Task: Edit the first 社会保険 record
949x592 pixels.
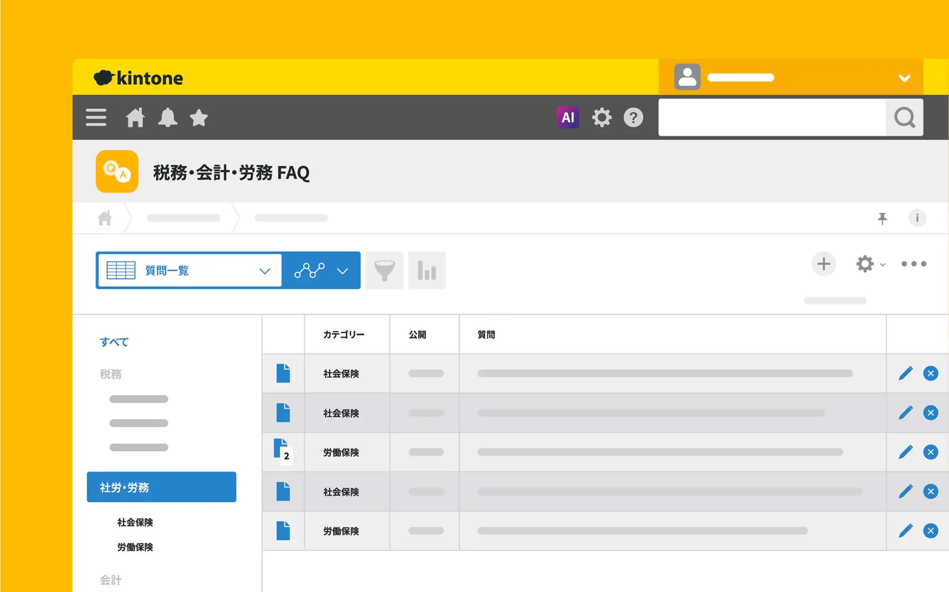Action: [905, 373]
